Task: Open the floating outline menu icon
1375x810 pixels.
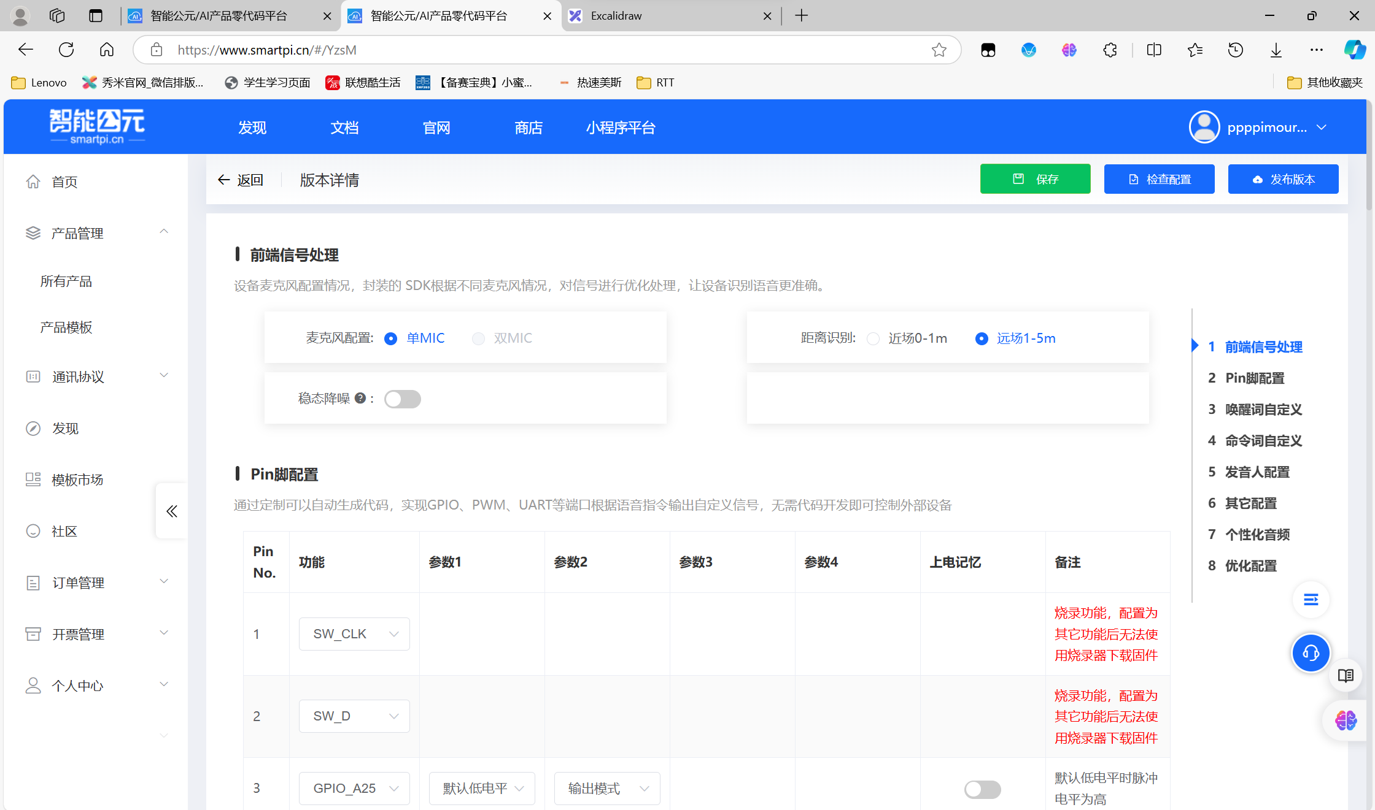Action: coord(1311,599)
